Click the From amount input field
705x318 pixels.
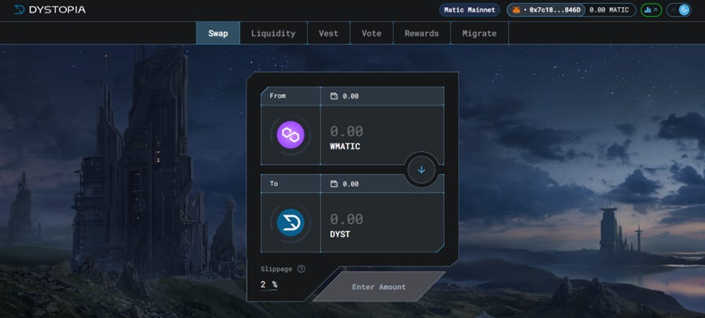347,131
